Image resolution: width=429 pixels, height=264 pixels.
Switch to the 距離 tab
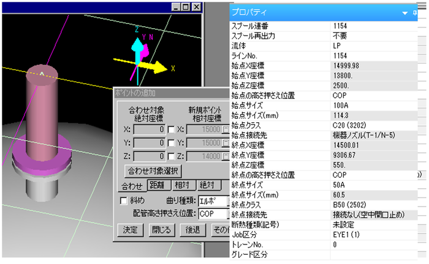coord(156,185)
